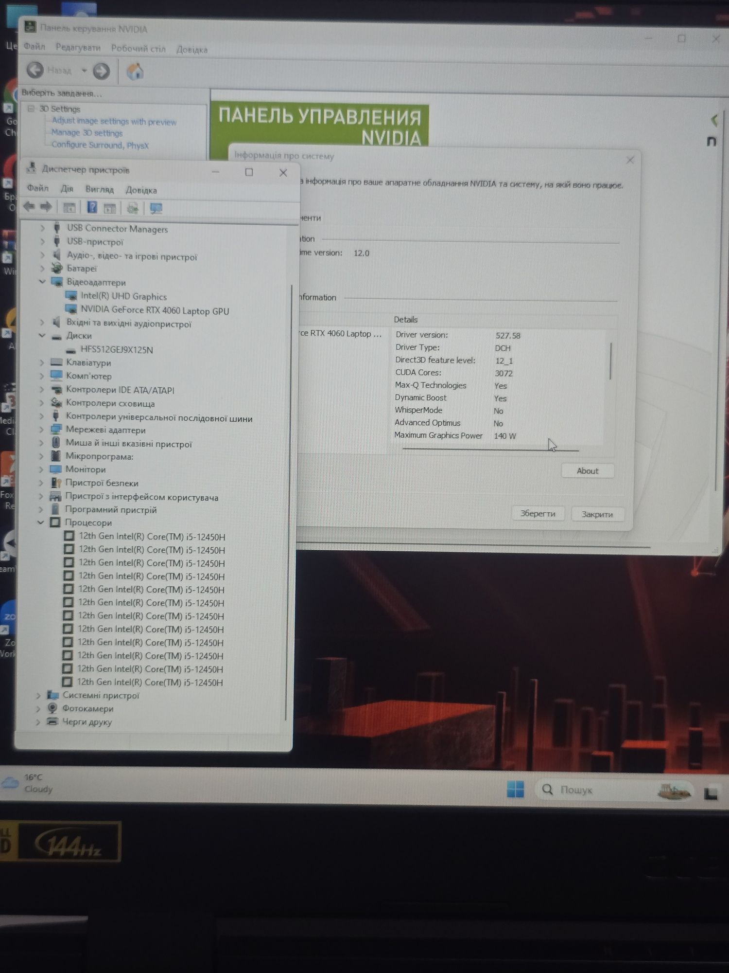Select first i5-12450H processor entry
Viewport: 729px width, 973px height.
152,537
